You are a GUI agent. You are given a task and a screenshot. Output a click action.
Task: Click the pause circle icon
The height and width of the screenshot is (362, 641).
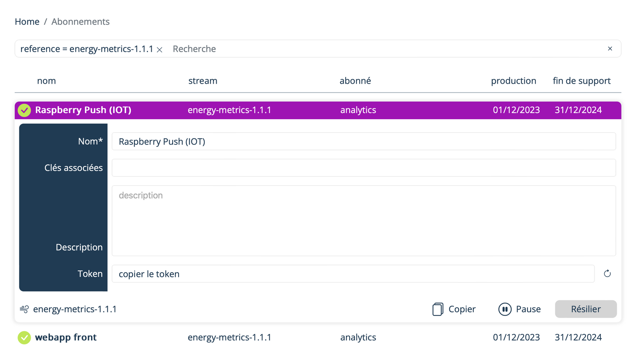tap(505, 309)
